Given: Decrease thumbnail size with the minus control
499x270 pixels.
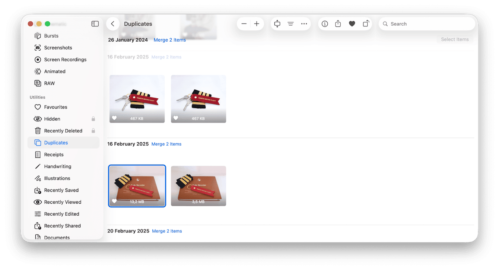Looking at the screenshot, I should (x=244, y=23).
